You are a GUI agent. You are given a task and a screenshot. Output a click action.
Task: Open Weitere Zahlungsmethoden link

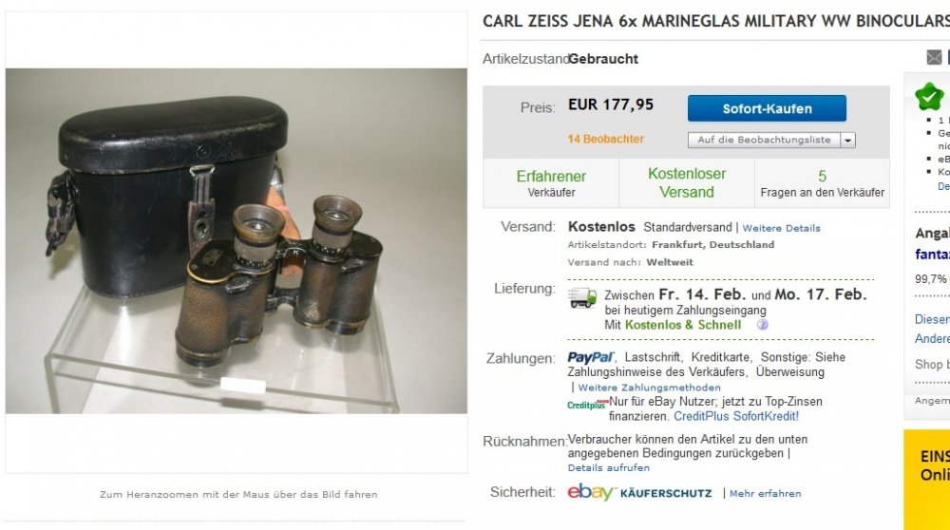649,388
